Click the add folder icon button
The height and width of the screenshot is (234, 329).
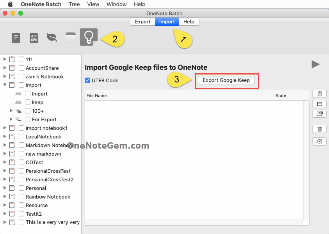[x=319, y=104]
